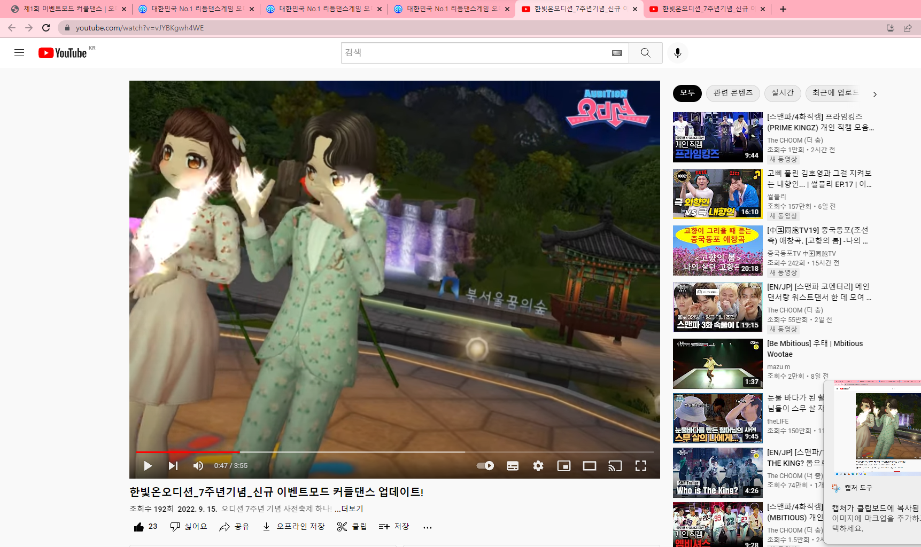Open theLIFE 눈물바다 video thumbnail

pos(718,418)
